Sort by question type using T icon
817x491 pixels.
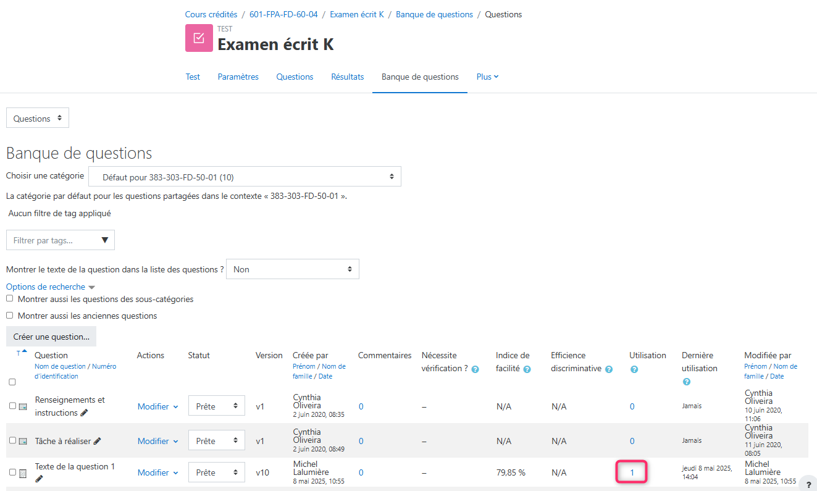click(x=19, y=353)
